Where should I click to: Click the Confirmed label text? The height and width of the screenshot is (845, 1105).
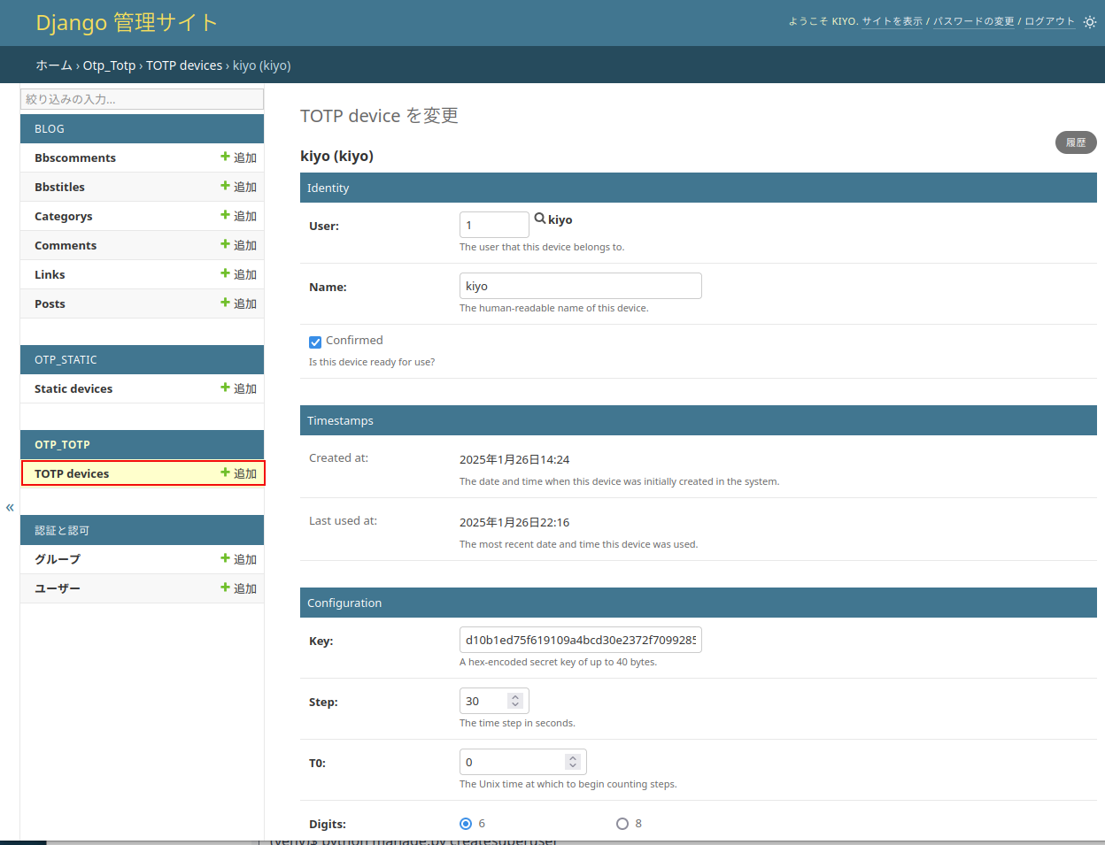[354, 341]
